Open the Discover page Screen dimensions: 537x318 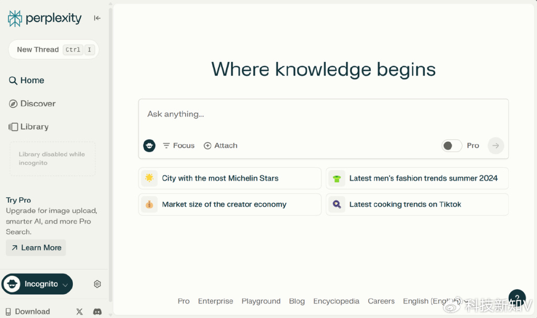(x=32, y=104)
